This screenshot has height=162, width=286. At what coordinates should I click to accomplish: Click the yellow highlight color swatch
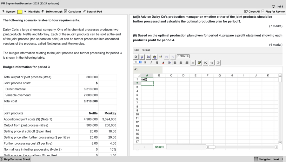(20, 12)
